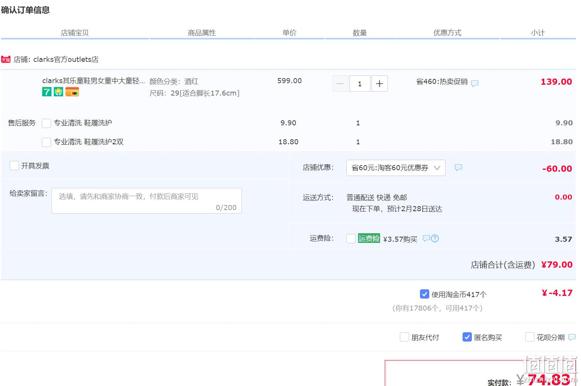Image resolution: width=581 pixels, height=386 pixels.
Task: Click the 小计 column header
Action: [538, 33]
